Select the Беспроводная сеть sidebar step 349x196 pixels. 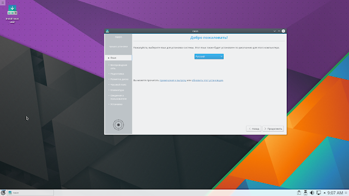point(118,66)
